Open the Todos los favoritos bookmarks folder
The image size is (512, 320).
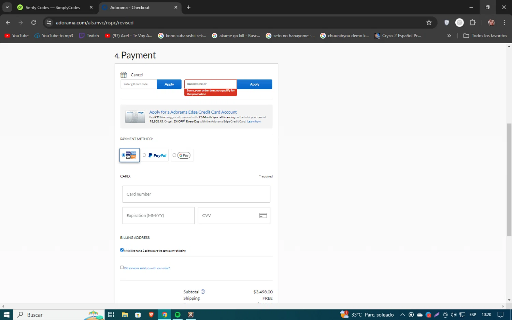[485, 35]
